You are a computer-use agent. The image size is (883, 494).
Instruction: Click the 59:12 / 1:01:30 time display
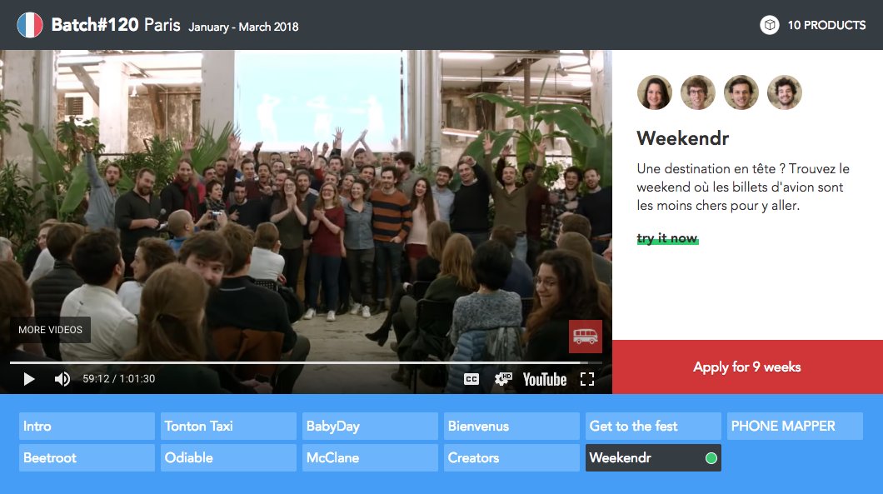(x=119, y=379)
